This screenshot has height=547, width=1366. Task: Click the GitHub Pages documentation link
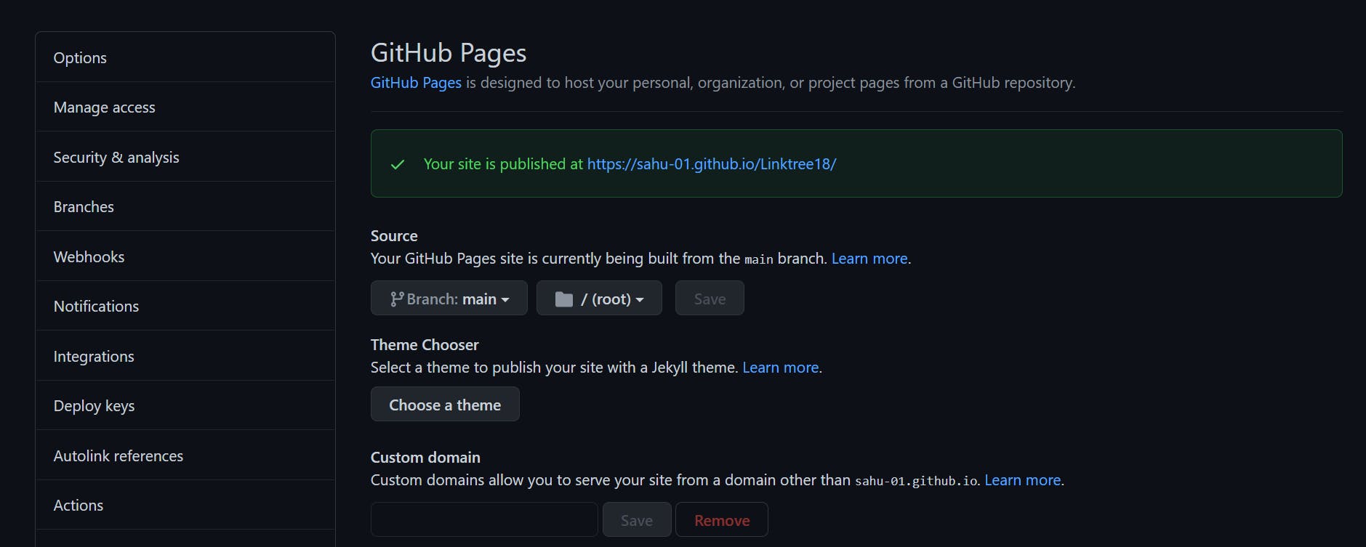[416, 83]
